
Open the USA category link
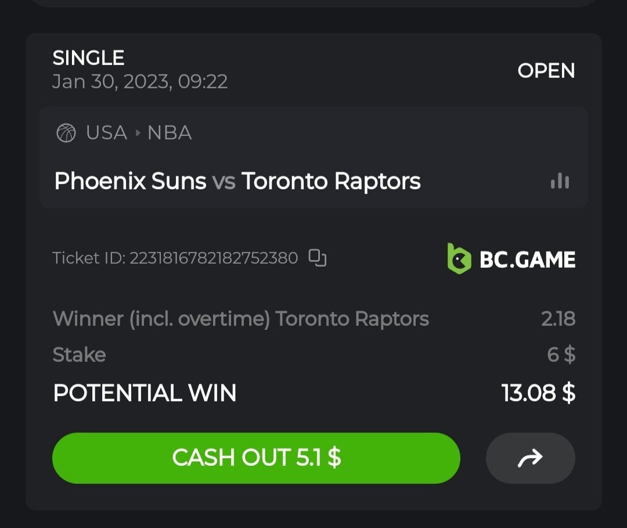(106, 133)
